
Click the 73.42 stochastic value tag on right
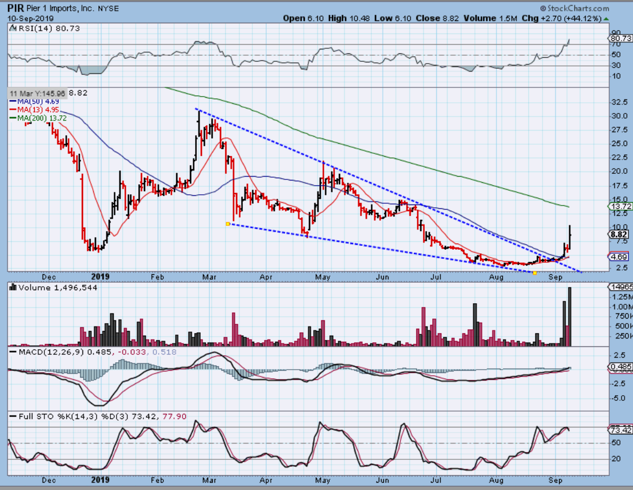click(620, 430)
